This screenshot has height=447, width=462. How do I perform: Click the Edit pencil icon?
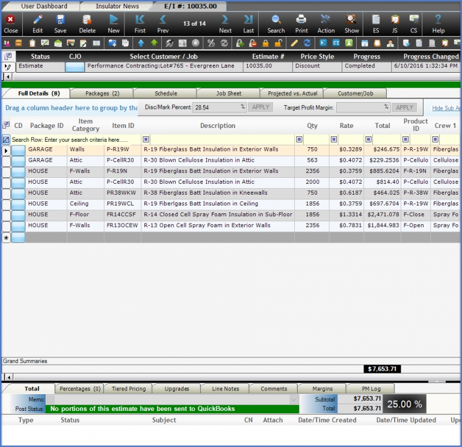point(37,23)
